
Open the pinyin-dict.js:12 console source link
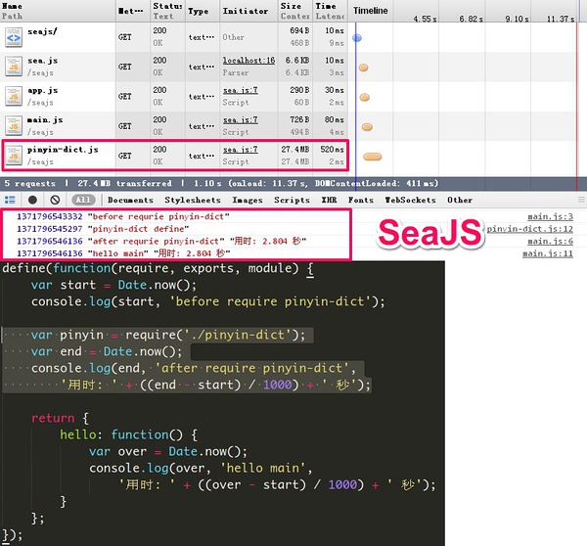pos(529,229)
